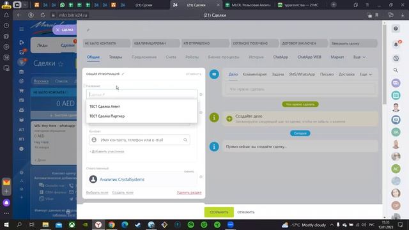The image size is (409, 230).
Task: Open browser downloads icon
Action: click(403, 15)
